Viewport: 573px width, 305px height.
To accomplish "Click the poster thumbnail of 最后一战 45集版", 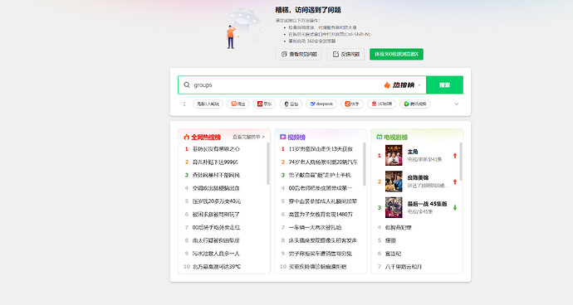I will pyautogui.click(x=394, y=207).
